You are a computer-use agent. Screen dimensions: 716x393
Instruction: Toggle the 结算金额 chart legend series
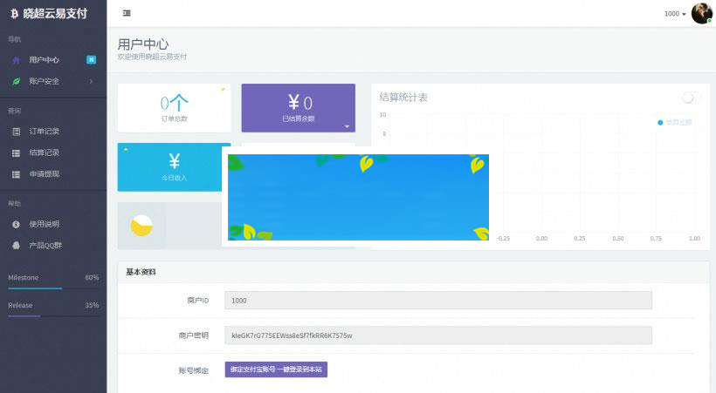point(674,123)
